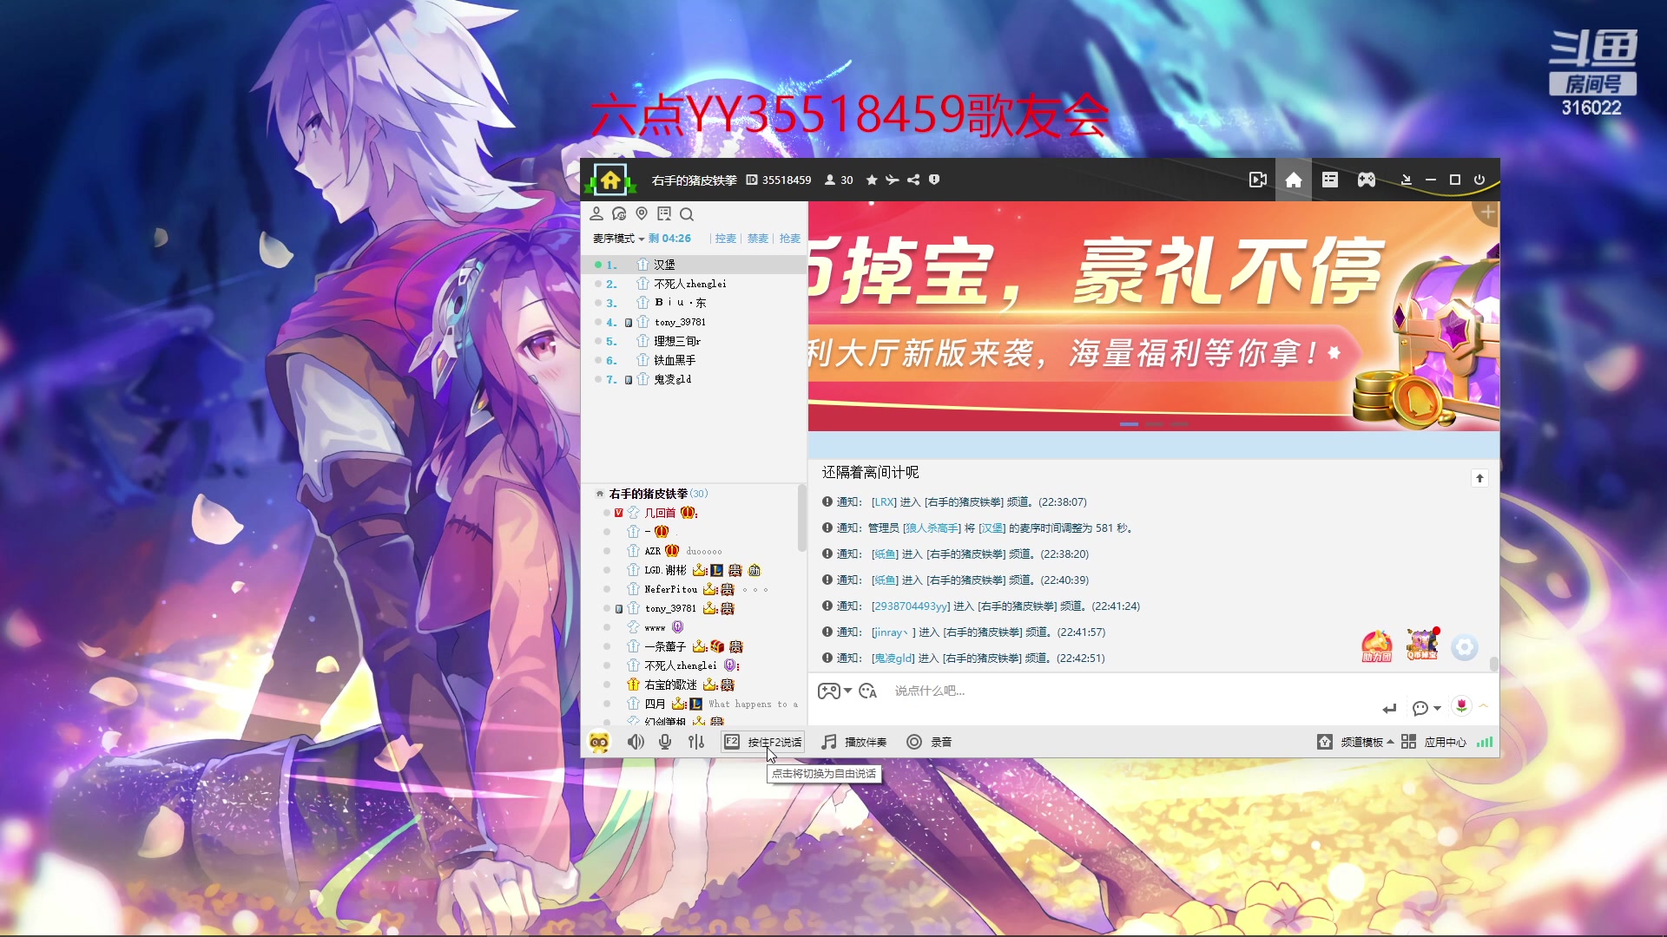Select queue user 铁血黑手

pos(695,360)
